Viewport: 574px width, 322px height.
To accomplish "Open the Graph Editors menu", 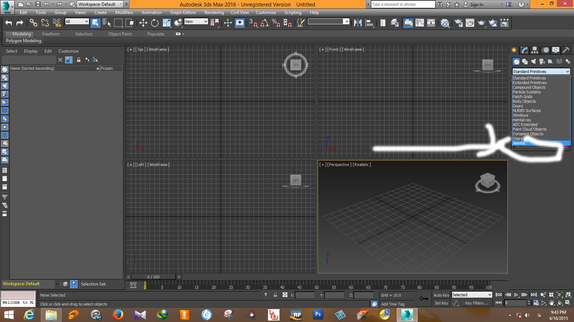I will click(183, 13).
